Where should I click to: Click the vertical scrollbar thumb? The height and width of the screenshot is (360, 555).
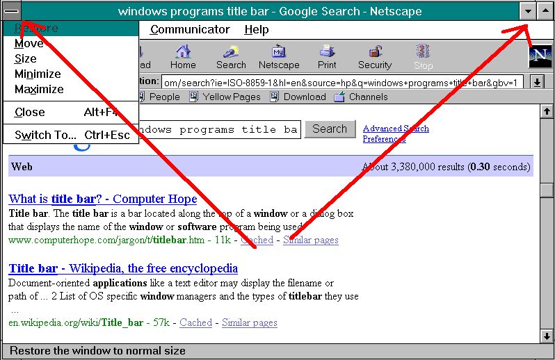(x=547, y=190)
